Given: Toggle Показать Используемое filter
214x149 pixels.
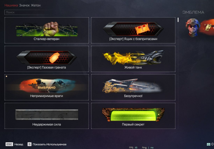Looking at the screenshot, I should 49,144.
